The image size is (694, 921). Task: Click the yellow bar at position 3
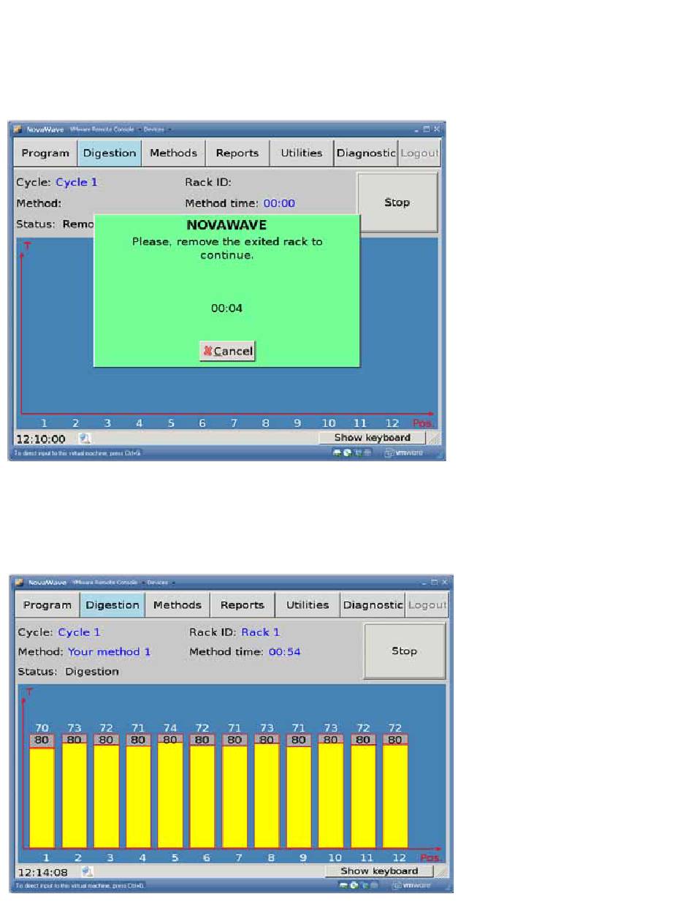coord(106,796)
